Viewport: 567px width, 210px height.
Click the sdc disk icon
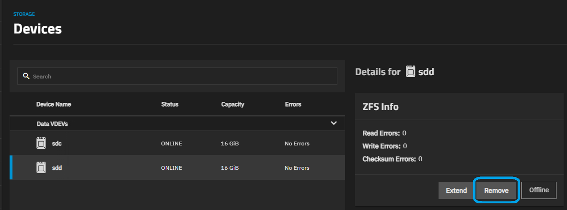coord(42,143)
